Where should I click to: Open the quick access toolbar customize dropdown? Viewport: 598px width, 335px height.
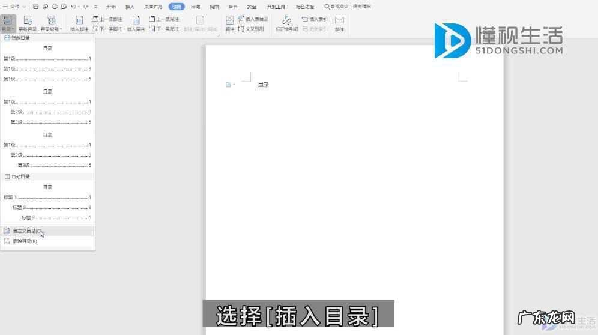point(96,7)
